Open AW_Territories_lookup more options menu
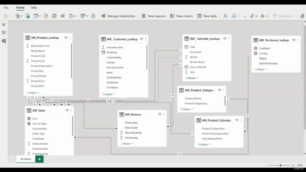306x172 pixels. point(298,40)
